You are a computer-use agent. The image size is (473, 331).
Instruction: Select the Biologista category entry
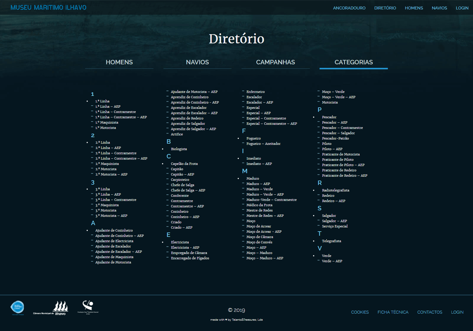click(179, 149)
